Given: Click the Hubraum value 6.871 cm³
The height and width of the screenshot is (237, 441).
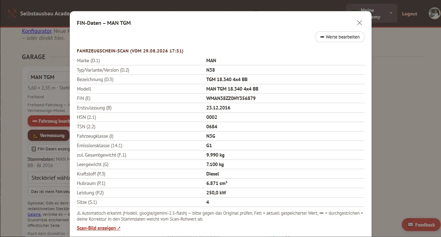Looking at the screenshot, I should point(217,183).
